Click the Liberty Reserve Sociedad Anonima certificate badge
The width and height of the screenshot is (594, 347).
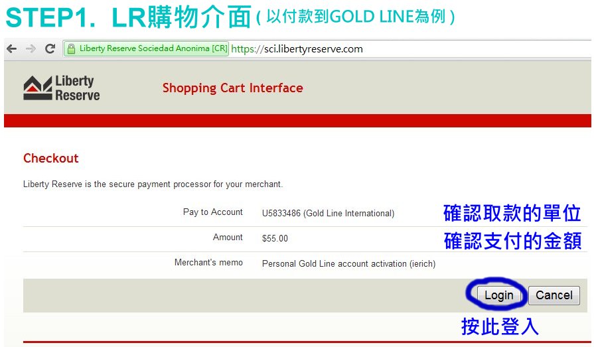146,49
